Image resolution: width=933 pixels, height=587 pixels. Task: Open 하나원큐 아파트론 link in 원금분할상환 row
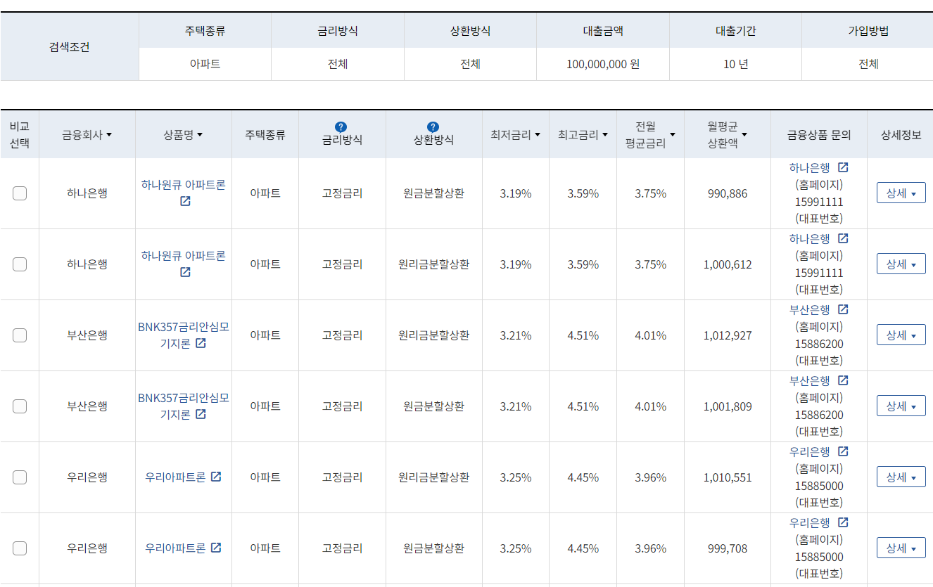pyautogui.click(x=184, y=185)
